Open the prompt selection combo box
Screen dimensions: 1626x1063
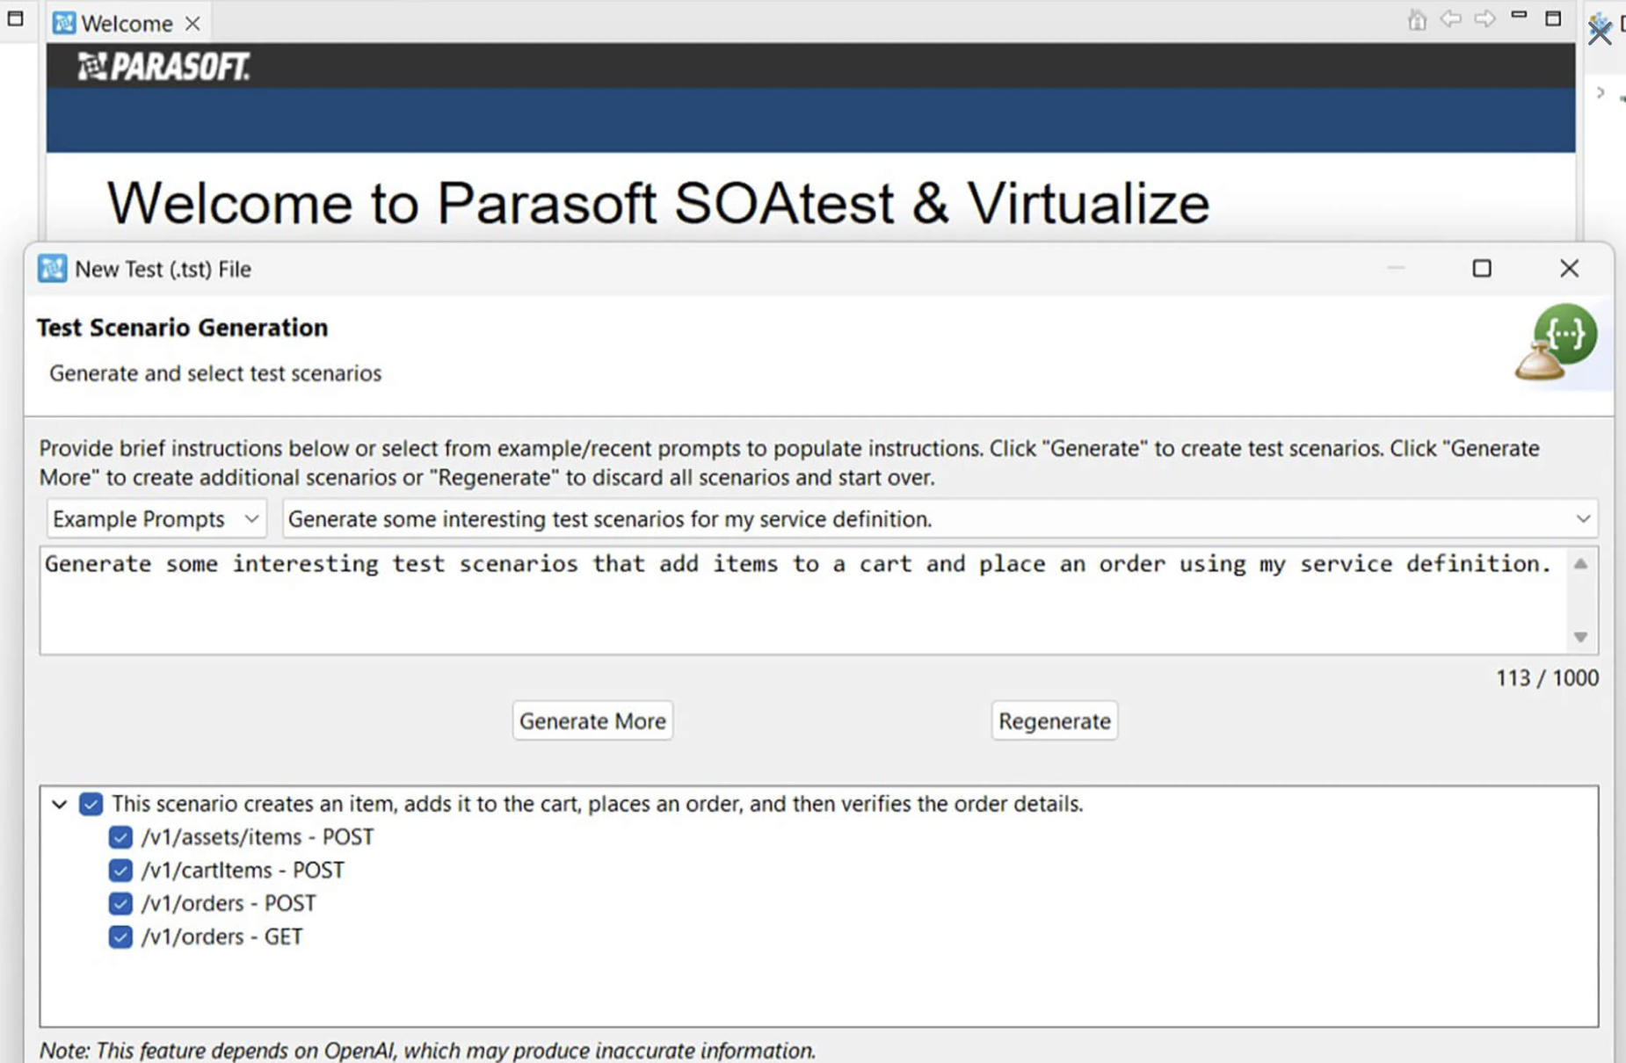click(940, 519)
